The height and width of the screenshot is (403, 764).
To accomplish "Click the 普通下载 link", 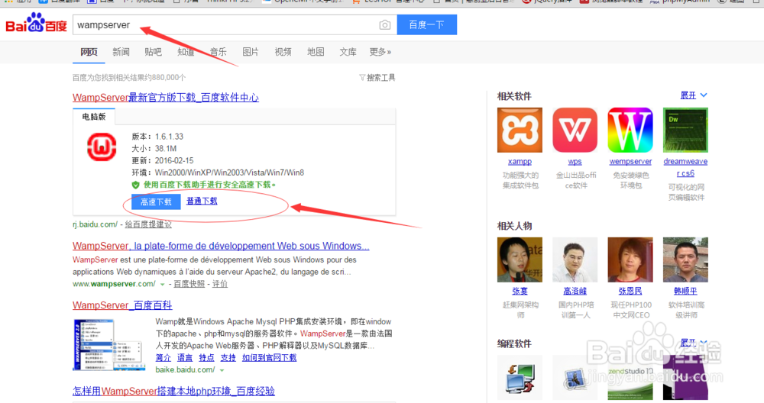I will pos(202,201).
